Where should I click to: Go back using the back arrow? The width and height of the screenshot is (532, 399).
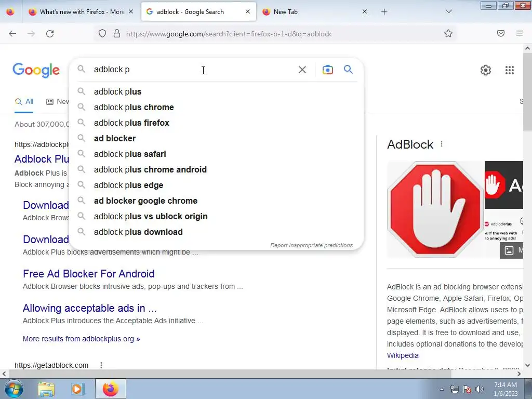[x=12, y=34]
